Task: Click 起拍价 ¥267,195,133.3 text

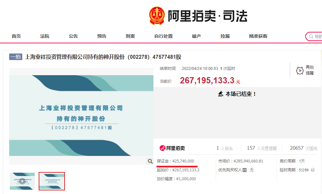Action: tap(178, 170)
